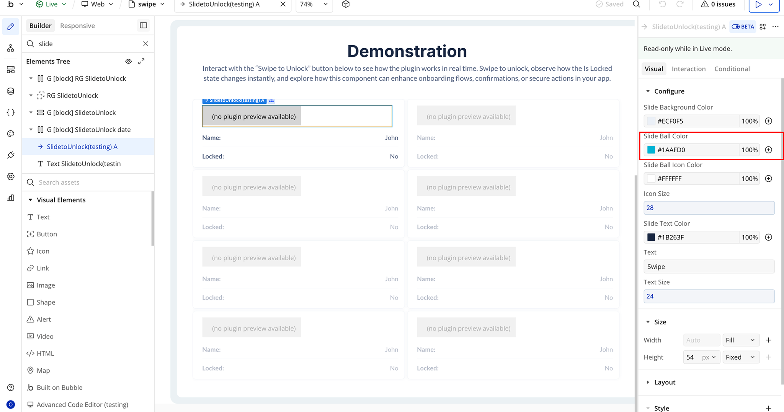The height and width of the screenshot is (412, 784).
Task: Collapse the Size section
Action: (x=648, y=322)
